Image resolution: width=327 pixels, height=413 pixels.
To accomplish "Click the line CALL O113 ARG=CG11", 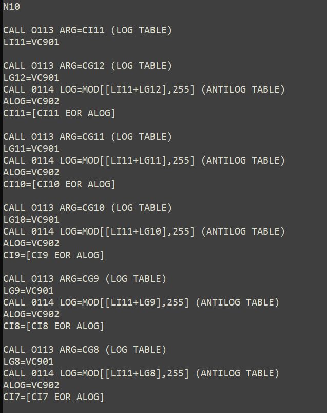I will point(87,137).
